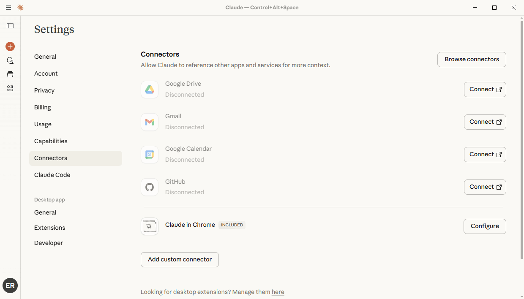Open the projects icon in sidebar
524x299 pixels.
tap(10, 75)
